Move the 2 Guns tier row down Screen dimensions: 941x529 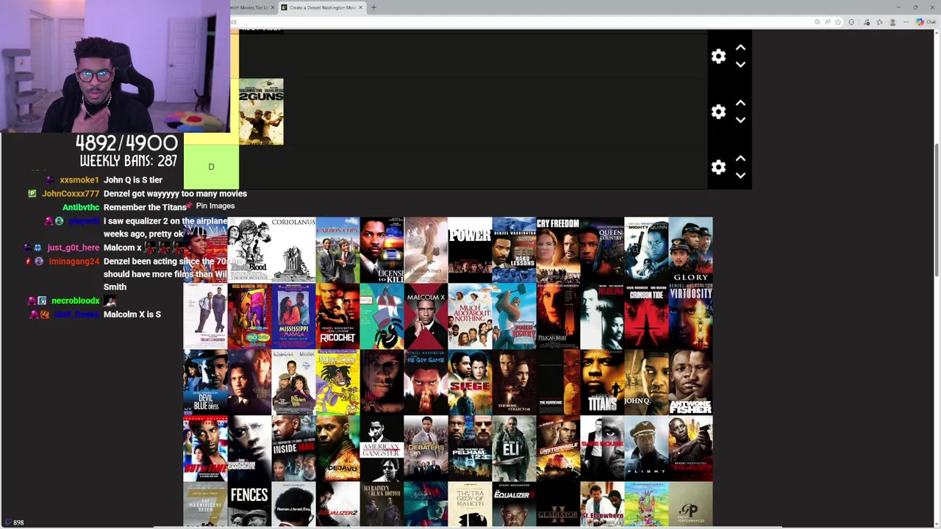coord(740,120)
